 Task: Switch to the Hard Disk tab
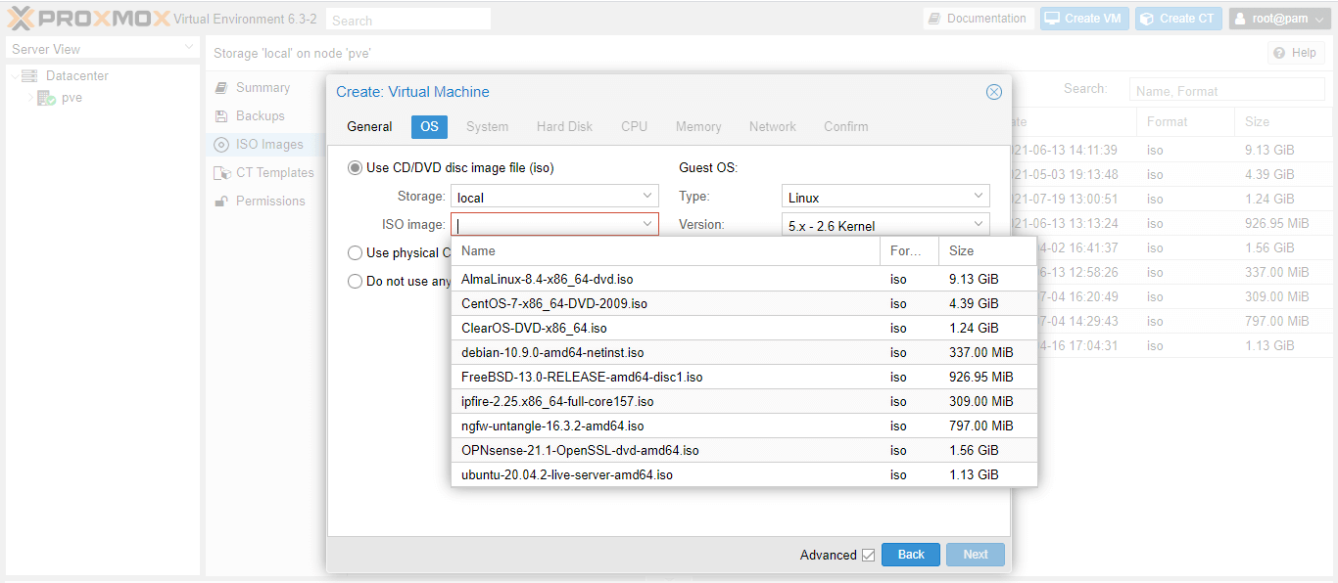tap(564, 126)
